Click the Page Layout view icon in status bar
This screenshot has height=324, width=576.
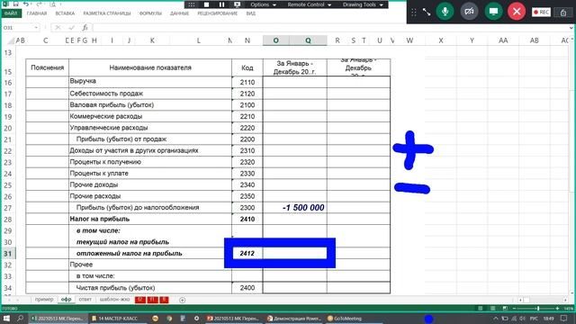pyautogui.click(x=492, y=308)
